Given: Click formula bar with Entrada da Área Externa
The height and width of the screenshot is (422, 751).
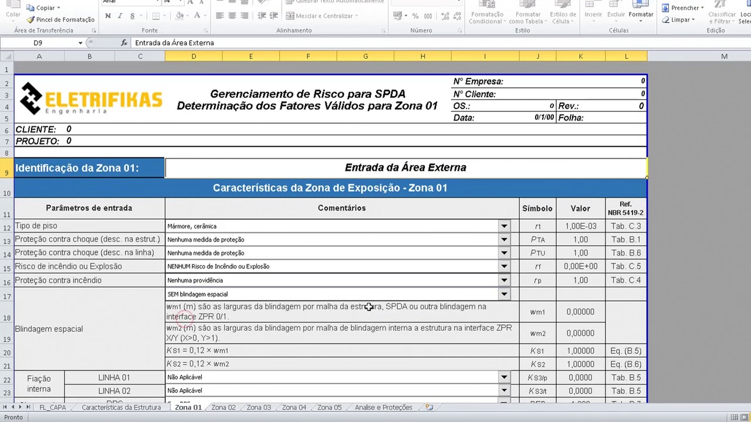Looking at the screenshot, I should tap(440, 43).
